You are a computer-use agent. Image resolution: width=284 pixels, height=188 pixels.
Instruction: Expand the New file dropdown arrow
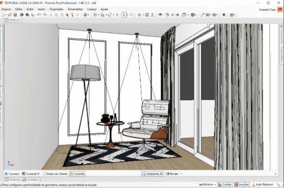[6, 15]
